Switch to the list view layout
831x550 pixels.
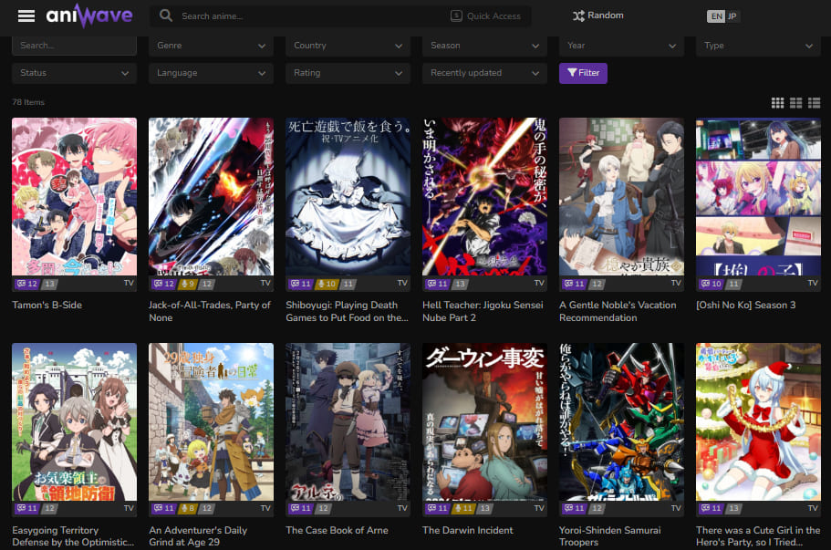click(x=814, y=103)
